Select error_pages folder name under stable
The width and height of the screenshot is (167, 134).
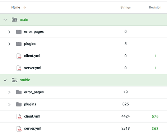pyautogui.click(x=34, y=92)
